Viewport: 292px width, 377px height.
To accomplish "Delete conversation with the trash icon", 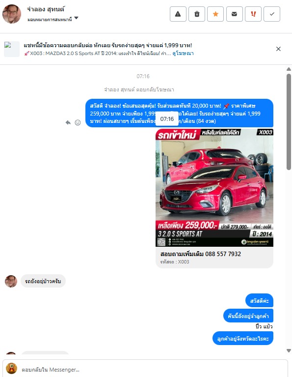I will pyautogui.click(x=197, y=14).
